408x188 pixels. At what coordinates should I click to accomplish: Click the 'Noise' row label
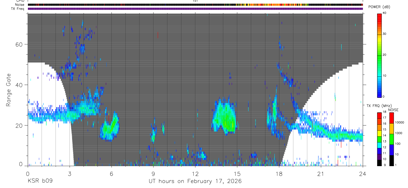[x=20, y=5]
